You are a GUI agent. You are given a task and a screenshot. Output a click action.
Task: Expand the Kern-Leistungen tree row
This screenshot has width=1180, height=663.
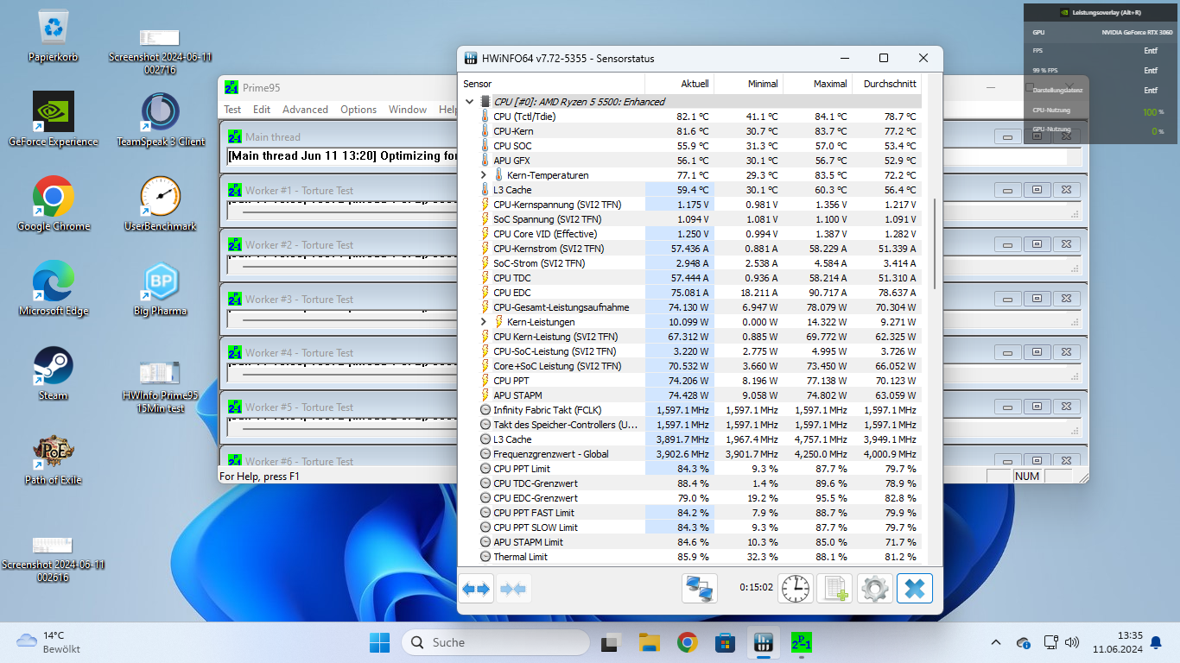coord(484,322)
